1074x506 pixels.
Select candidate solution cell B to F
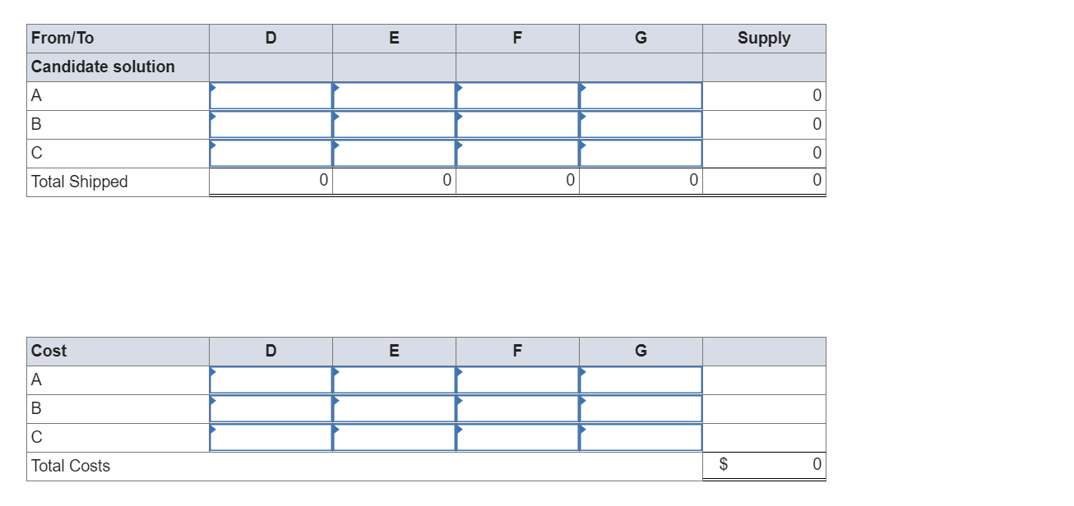(517, 124)
